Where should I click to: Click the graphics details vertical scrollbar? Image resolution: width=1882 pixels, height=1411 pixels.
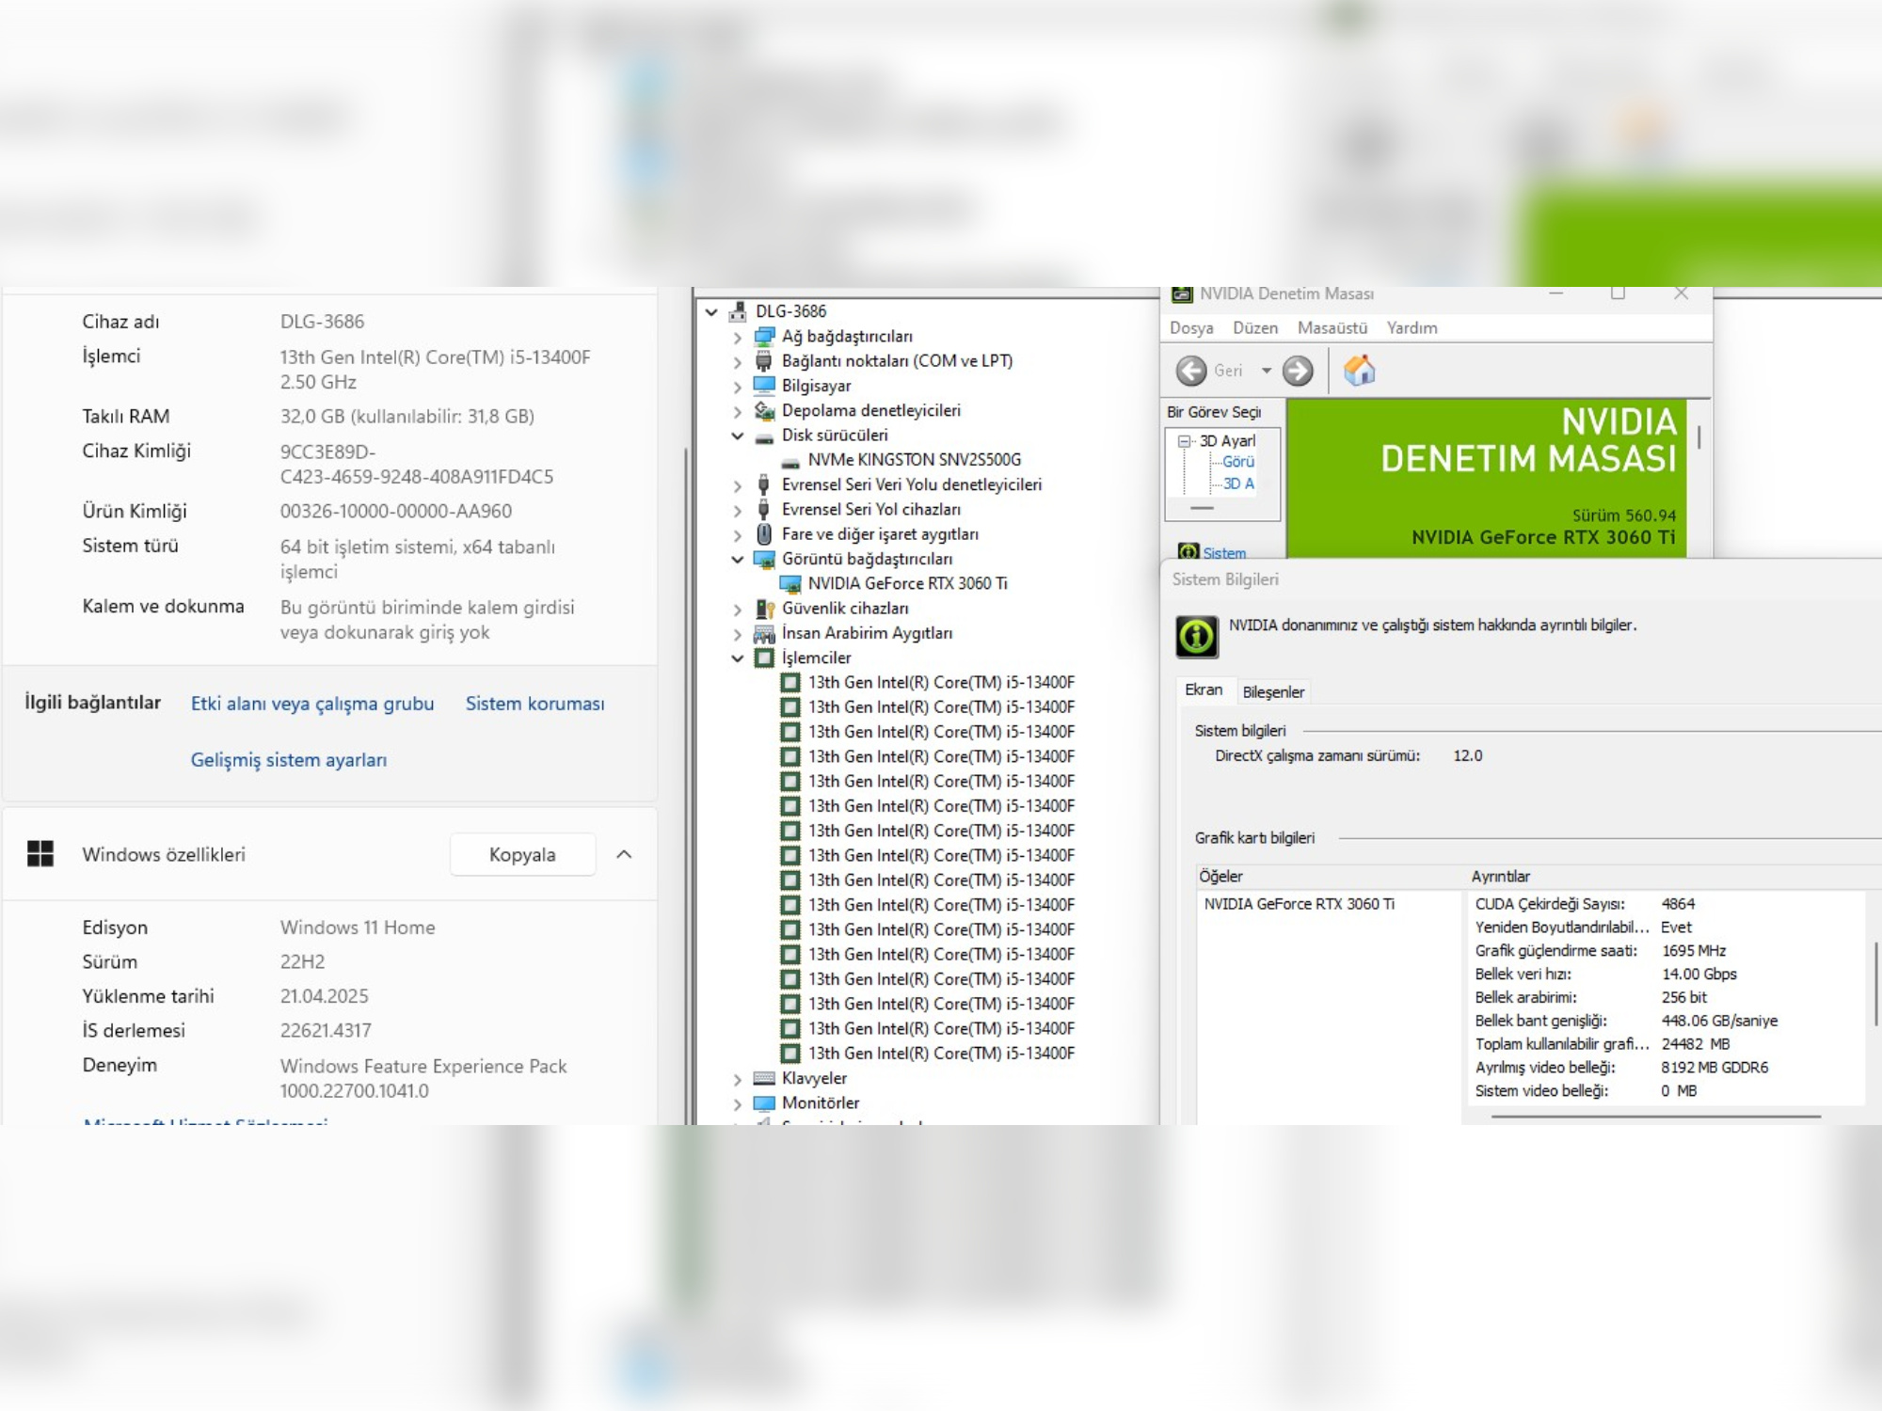tap(1875, 984)
